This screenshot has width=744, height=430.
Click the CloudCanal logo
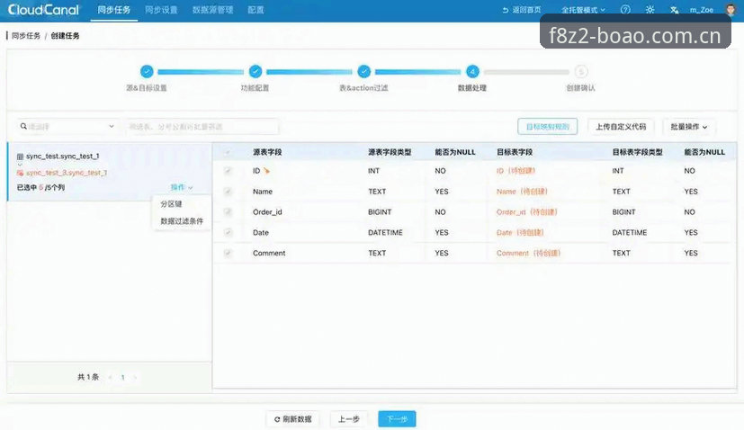coord(44,10)
